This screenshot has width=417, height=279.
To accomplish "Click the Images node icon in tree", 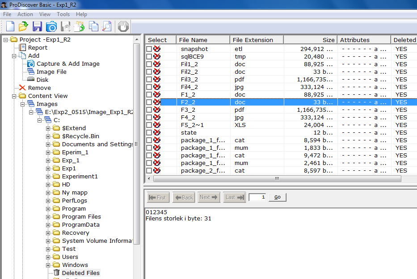I will (x=31, y=104).
